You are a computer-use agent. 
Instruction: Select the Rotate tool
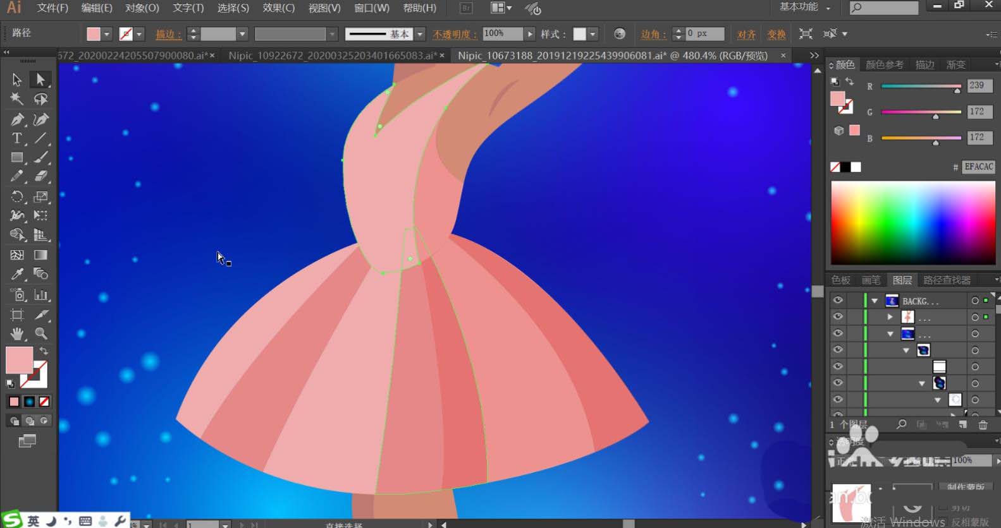point(16,197)
